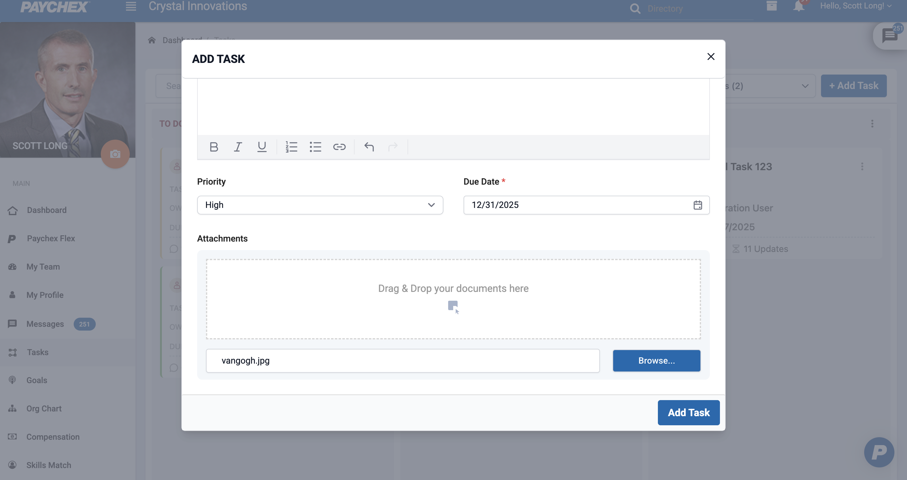Click the vangogh.jpg file name field
This screenshot has width=907, height=480.
(x=402, y=360)
